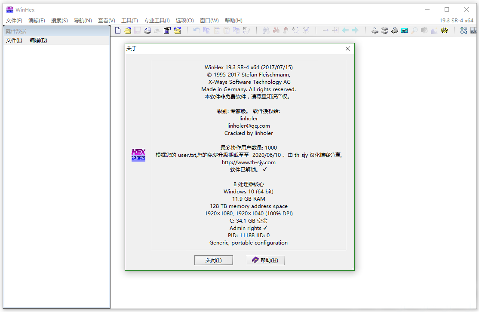This screenshot has height=312, width=479.
Task: Open 编辑(D) in case data panel
Action: [x=38, y=40]
